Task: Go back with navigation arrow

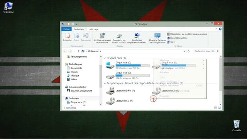Action: (x=65, y=51)
